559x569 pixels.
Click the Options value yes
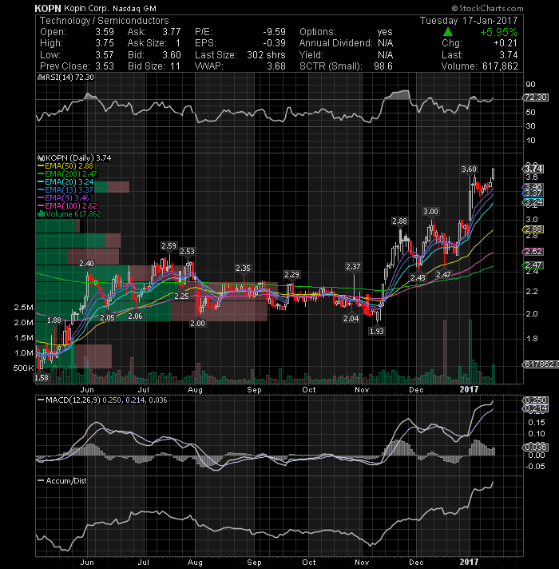[x=385, y=32]
